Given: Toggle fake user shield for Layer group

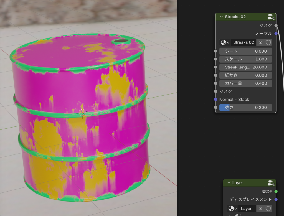Looking at the screenshot, I should 268,209.
